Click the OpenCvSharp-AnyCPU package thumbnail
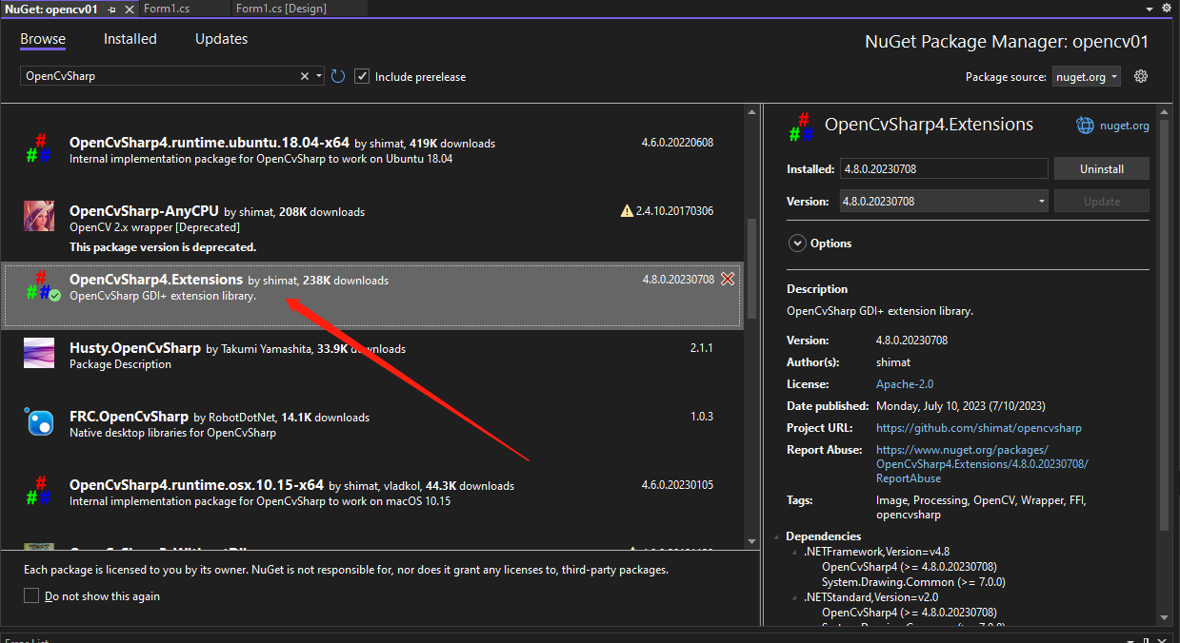 click(39, 216)
